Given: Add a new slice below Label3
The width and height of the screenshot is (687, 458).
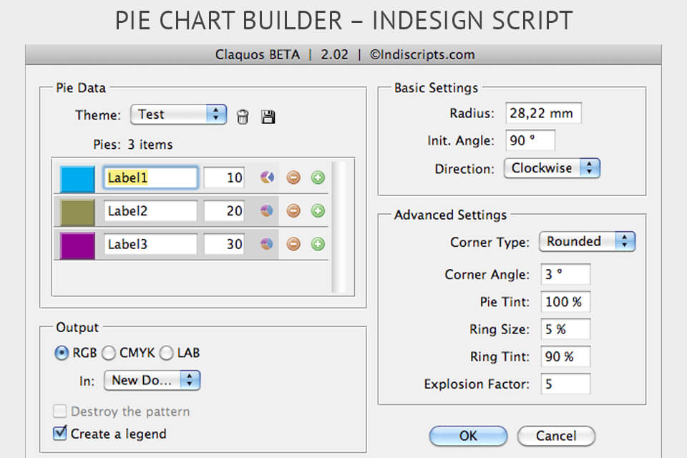Looking at the screenshot, I should tap(318, 244).
